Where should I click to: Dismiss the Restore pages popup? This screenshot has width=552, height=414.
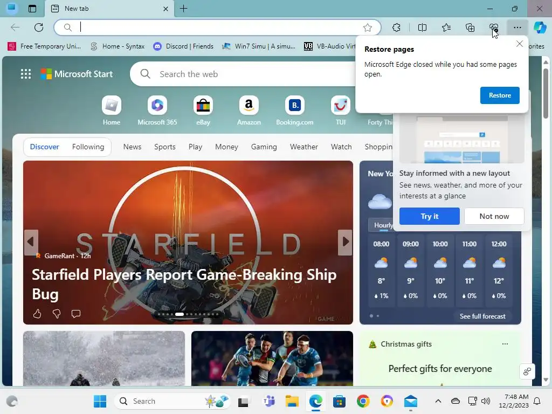coord(519,44)
